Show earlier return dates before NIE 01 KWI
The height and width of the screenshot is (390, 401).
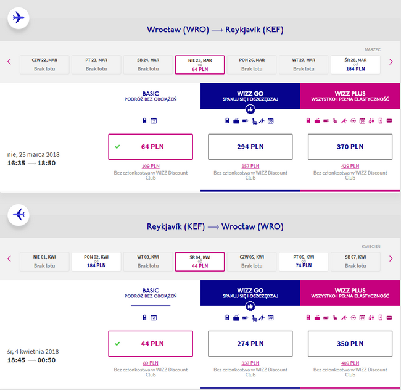[x=9, y=259]
